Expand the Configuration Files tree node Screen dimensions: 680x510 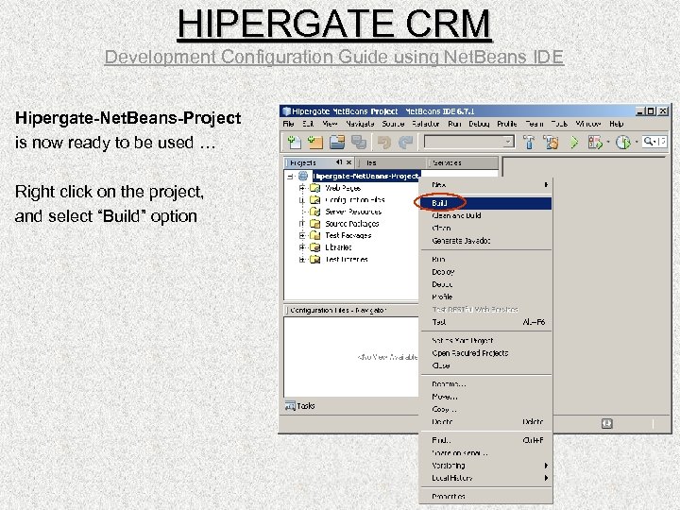pyautogui.click(x=302, y=200)
